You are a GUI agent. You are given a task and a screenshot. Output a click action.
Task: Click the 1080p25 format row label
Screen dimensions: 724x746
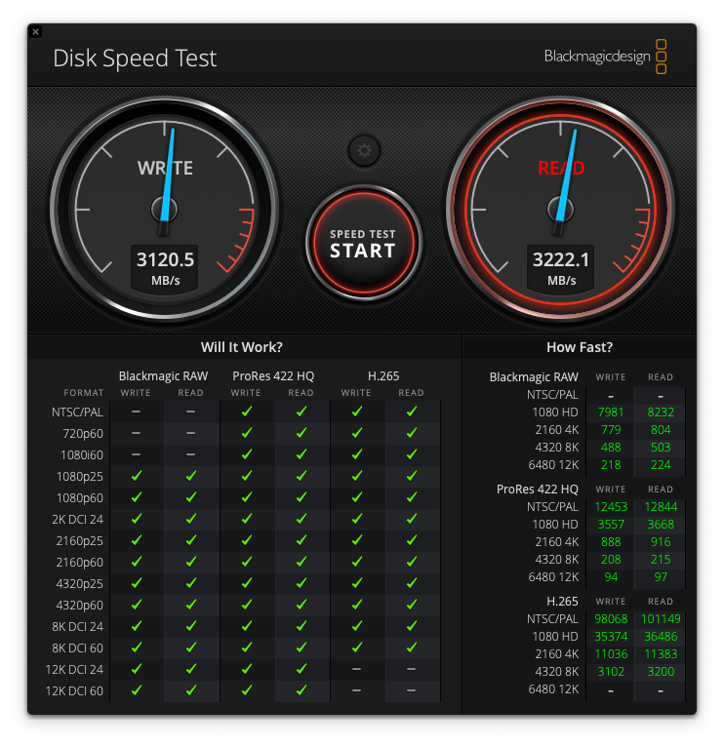80,477
